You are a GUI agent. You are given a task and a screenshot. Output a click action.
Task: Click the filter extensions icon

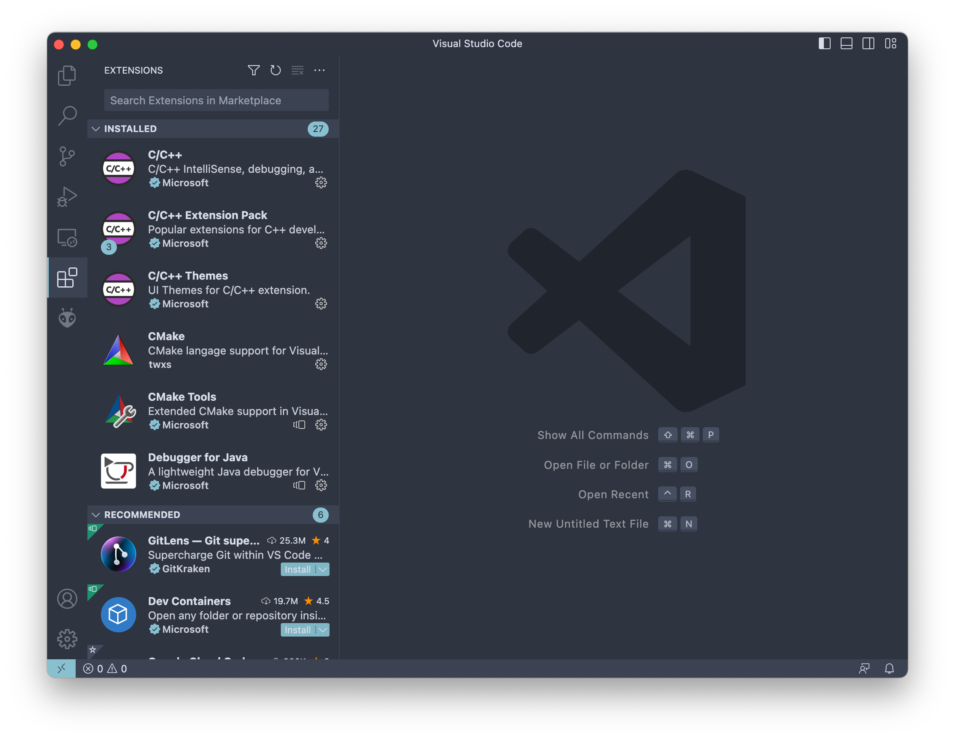click(x=253, y=71)
